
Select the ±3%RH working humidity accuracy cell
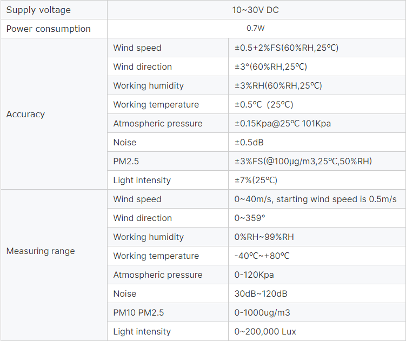[317, 86]
